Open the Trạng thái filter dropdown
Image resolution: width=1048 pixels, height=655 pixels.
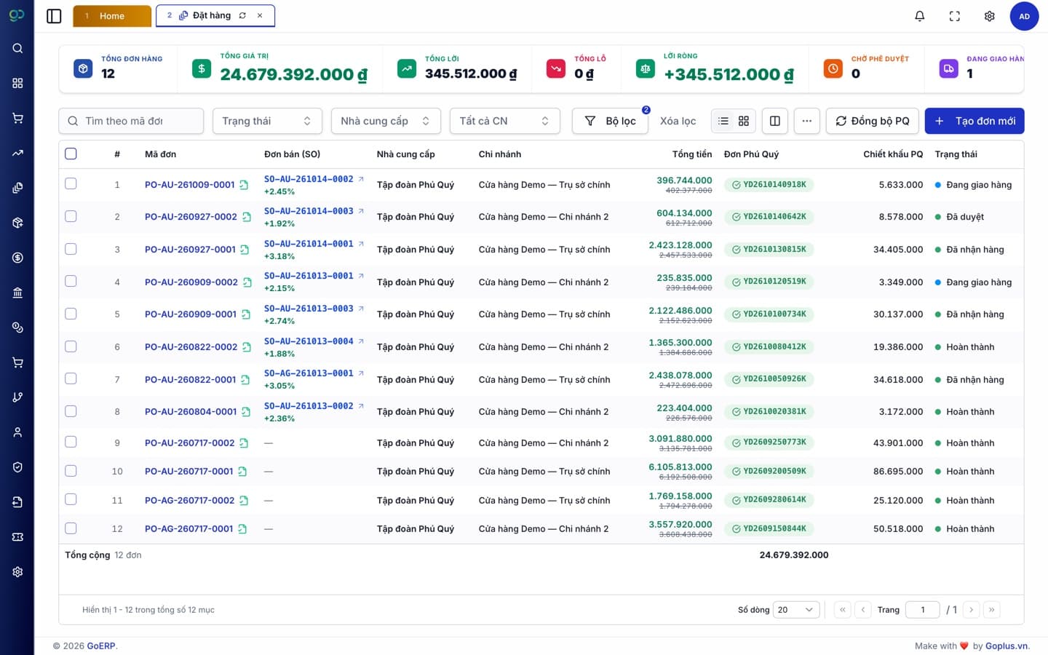[x=267, y=121]
